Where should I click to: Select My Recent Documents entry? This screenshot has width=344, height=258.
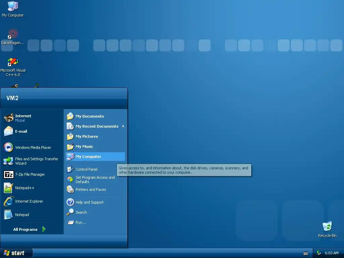pos(95,126)
